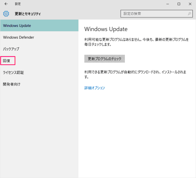Screen dimensions: 196x178
Task: Click the 設定 window title text
Action: [18, 4]
